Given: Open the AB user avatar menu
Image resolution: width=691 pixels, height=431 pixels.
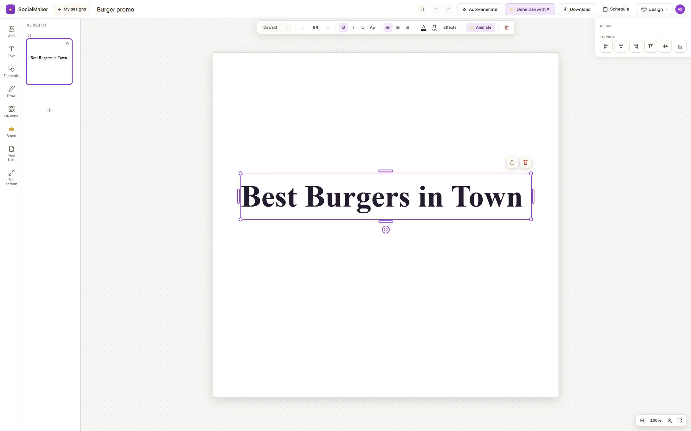Looking at the screenshot, I should (680, 9).
